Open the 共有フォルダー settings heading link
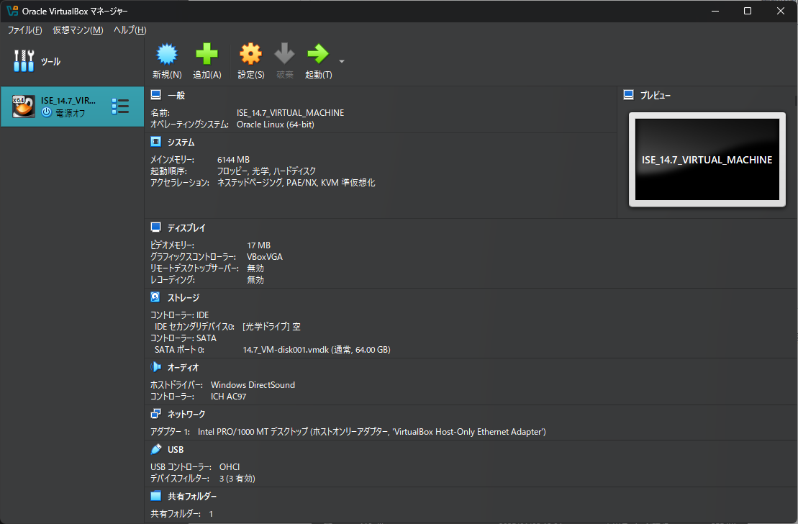The image size is (798, 524). pyautogui.click(x=192, y=496)
